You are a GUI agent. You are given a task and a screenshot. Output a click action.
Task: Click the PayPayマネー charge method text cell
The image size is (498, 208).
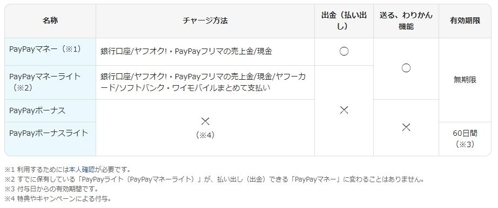pos(186,52)
